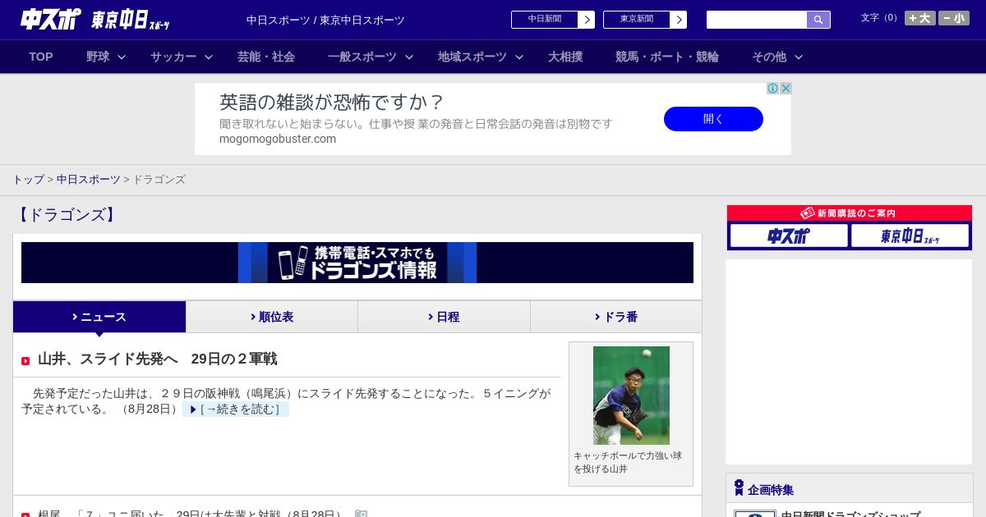Image resolution: width=986 pixels, height=517 pixels.
Task: Close the ad with X icon
Action: coord(786,89)
